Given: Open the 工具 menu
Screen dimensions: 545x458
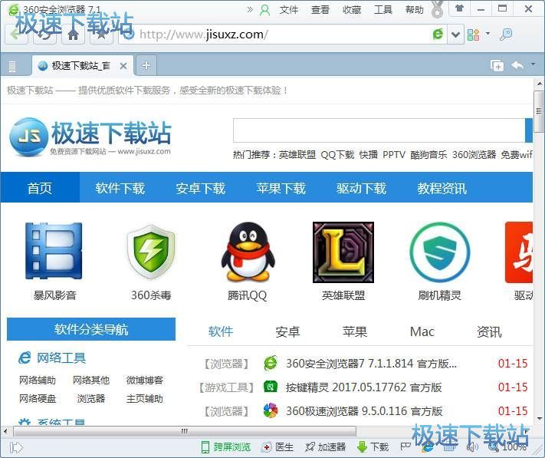Looking at the screenshot, I should point(383,10).
